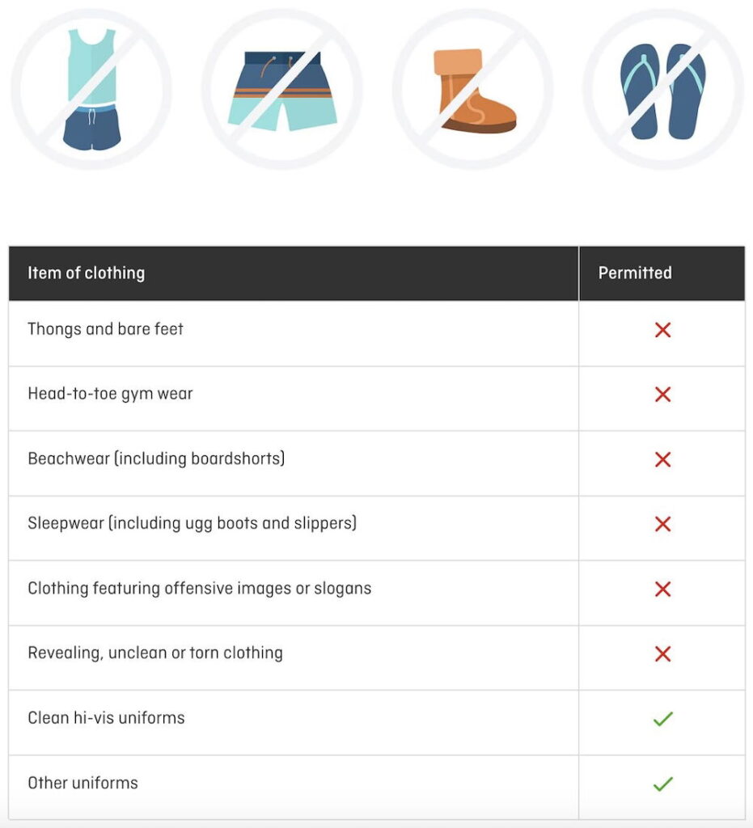Viewport: 753px width, 828px height.
Task: Click the red X beside Beachwear row
Action: point(662,459)
